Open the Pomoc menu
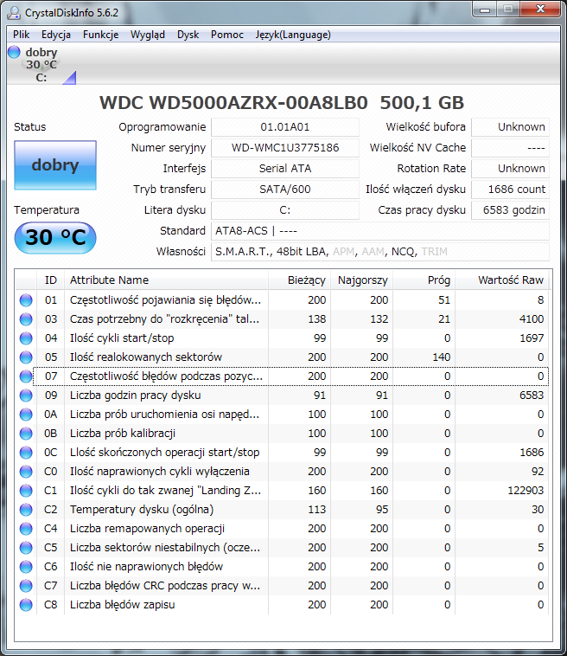This screenshot has width=567, height=656. [x=226, y=35]
